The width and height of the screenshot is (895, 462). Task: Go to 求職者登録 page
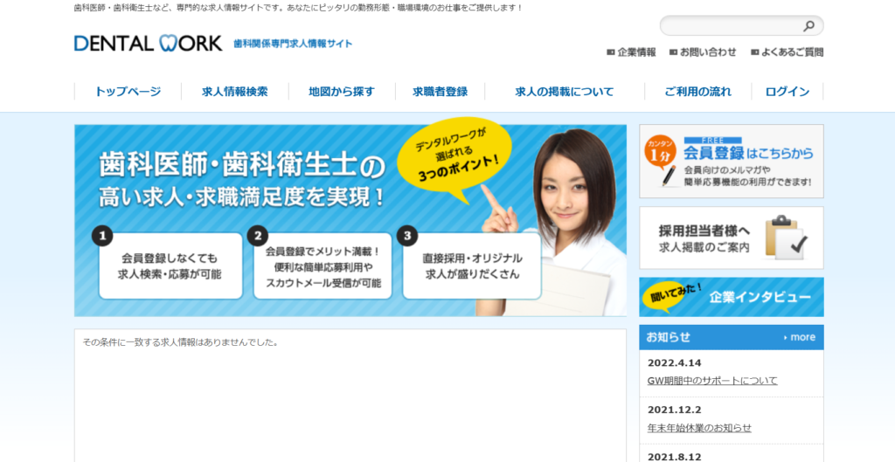tap(440, 92)
